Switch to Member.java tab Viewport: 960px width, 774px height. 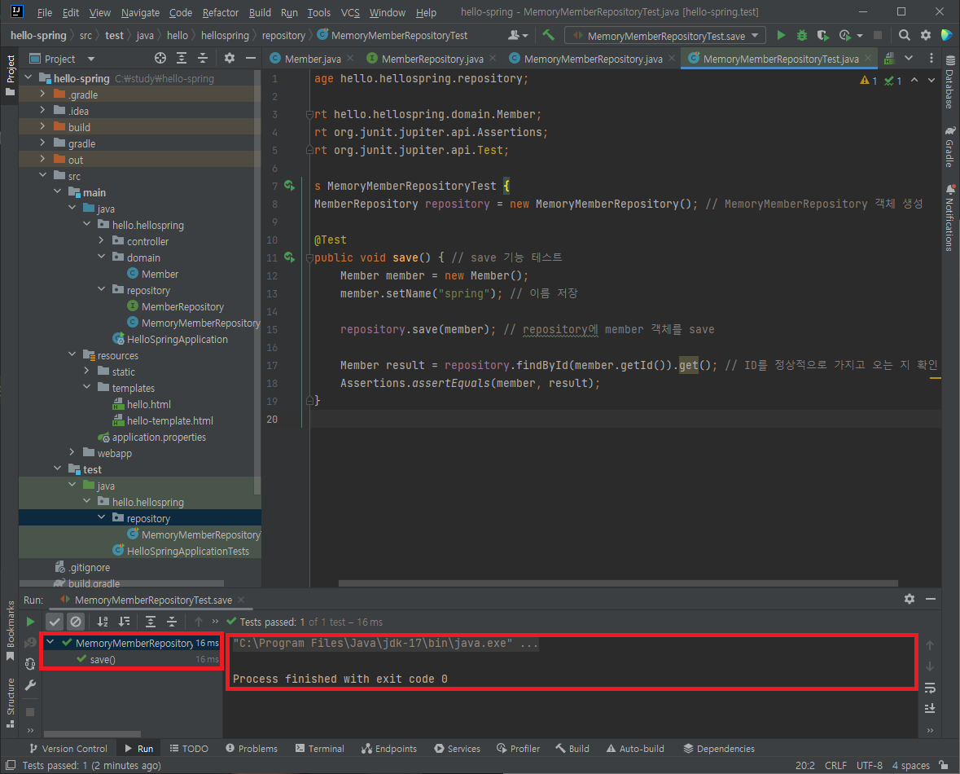(x=312, y=59)
